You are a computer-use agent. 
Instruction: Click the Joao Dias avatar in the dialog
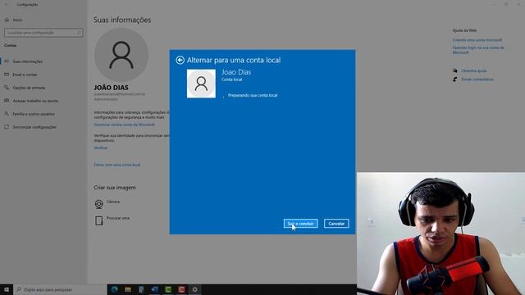pos(201,84)
